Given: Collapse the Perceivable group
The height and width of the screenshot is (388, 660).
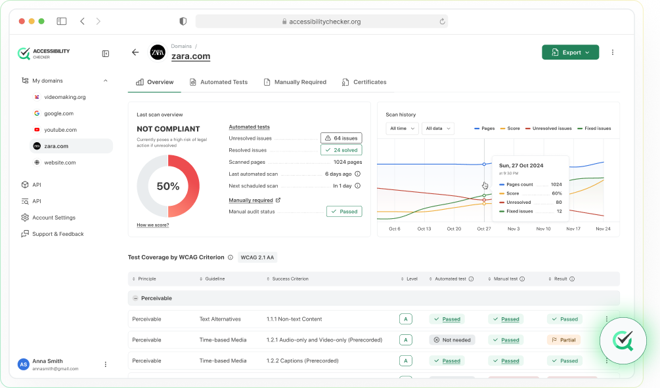Looking at the screenshot, I should pyautogui.click(x=135, y=298).
